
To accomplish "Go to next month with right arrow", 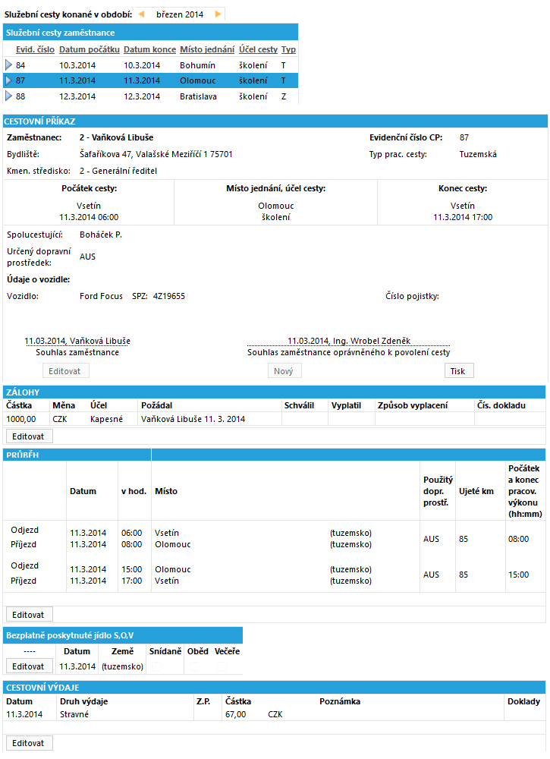I will [218, 14].
